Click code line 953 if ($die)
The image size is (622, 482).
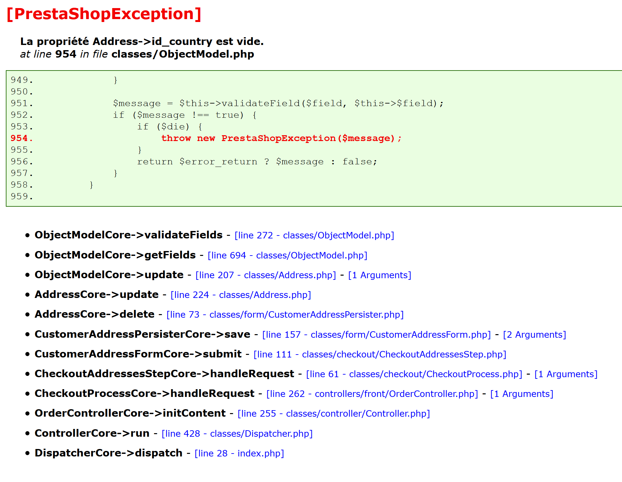click(170, 126)
